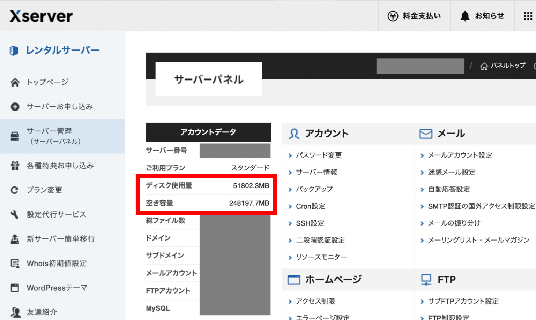Image resolution: width=536 pixels, height=320 pixels.
Task: Open the パスワード変更 link
Action: tap(319, 155)
